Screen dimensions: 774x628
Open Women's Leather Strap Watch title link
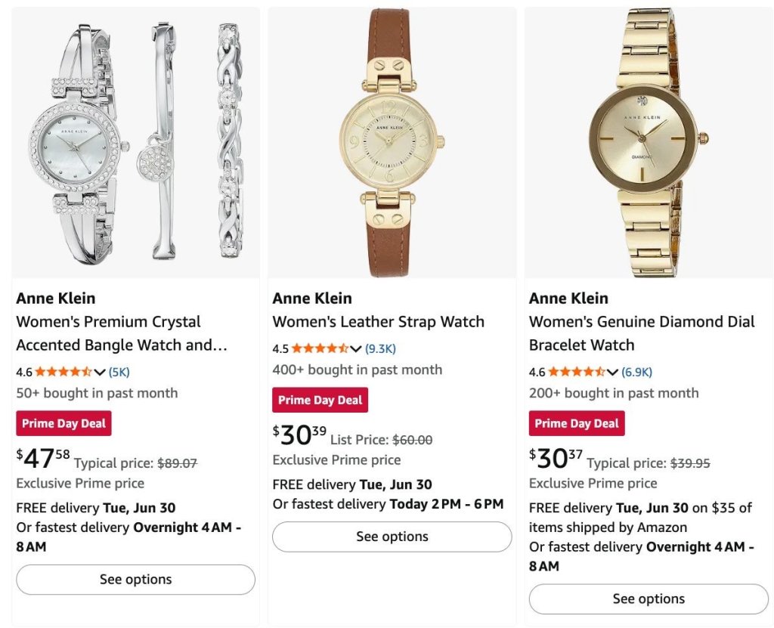[378, 322]
